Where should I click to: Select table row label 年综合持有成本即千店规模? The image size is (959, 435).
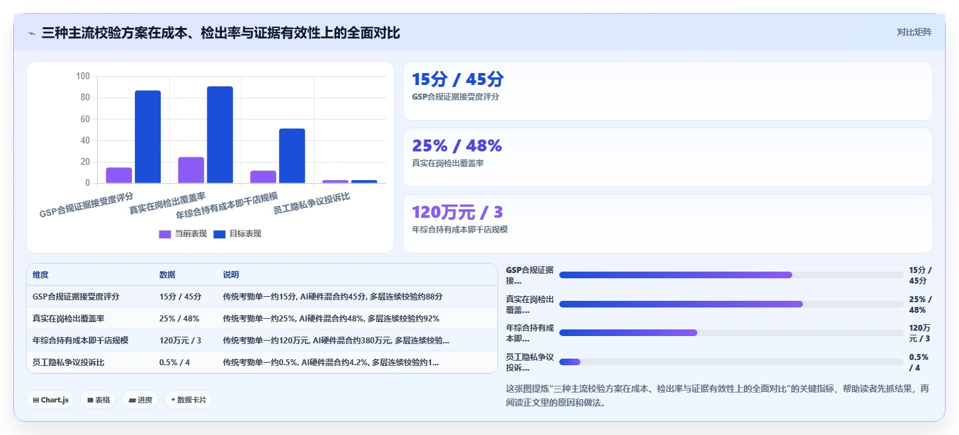80,341
